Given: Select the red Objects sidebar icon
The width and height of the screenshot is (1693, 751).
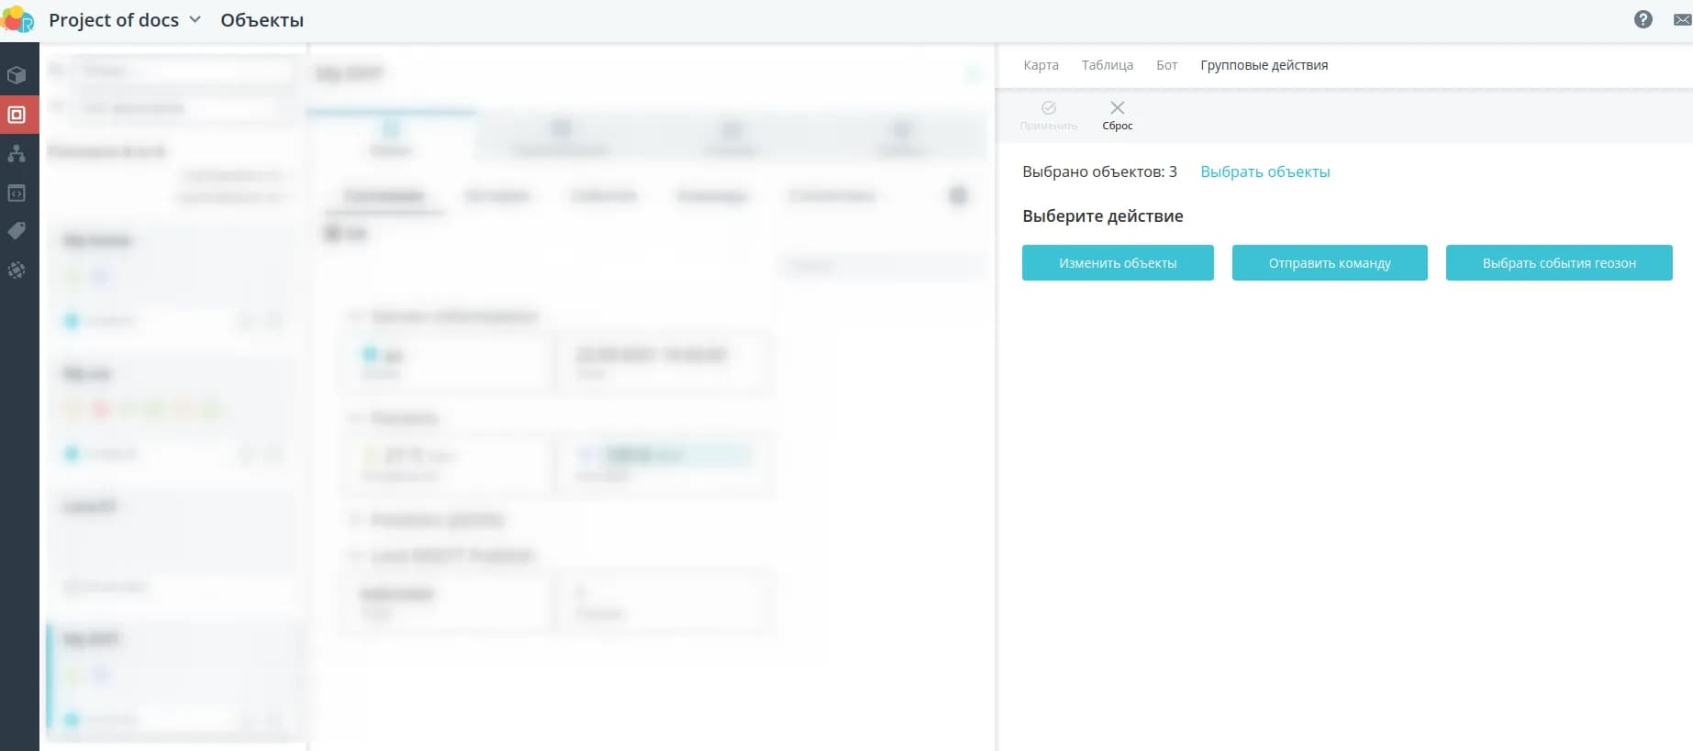Looking at the screenshot, I should (17, 115).
